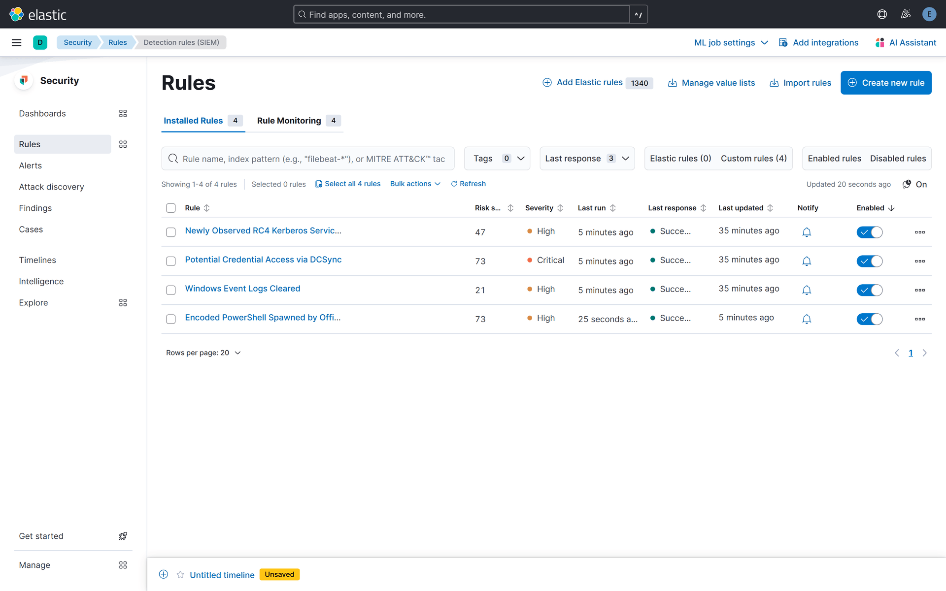
Task: Expand the Tags filter dropdown
Action: [497, 159]
